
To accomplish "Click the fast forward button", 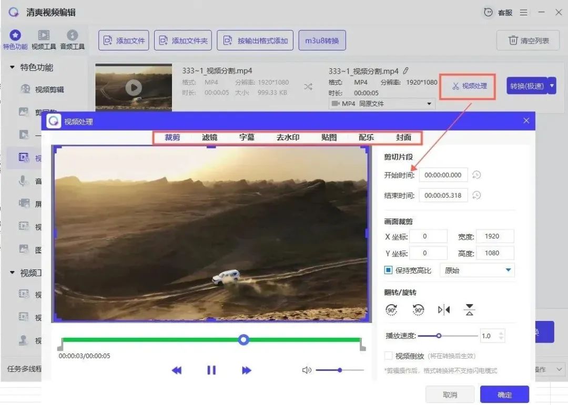I will pyautogui.click(x=246, y=370).
